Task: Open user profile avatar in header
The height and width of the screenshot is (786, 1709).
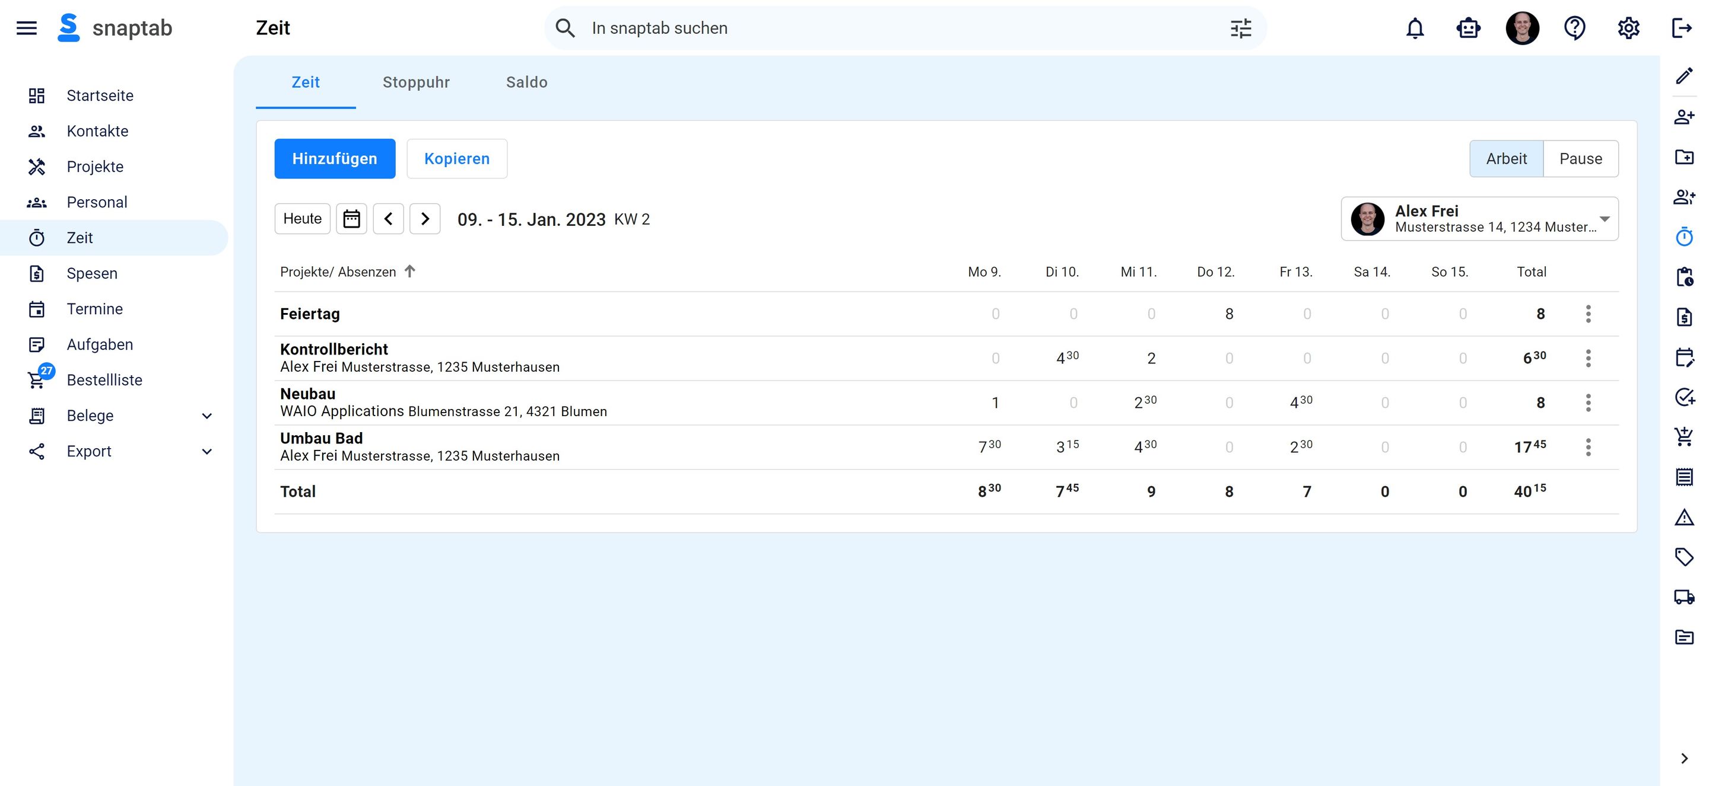Action: click(x=1522, y=28)
